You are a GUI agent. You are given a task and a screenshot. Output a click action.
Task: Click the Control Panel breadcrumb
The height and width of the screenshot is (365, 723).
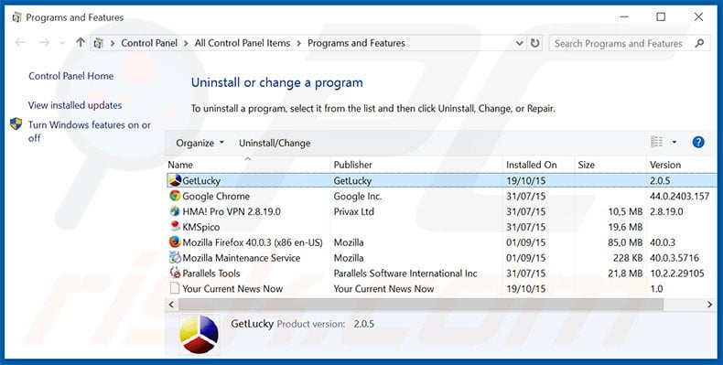click(149, 43)
